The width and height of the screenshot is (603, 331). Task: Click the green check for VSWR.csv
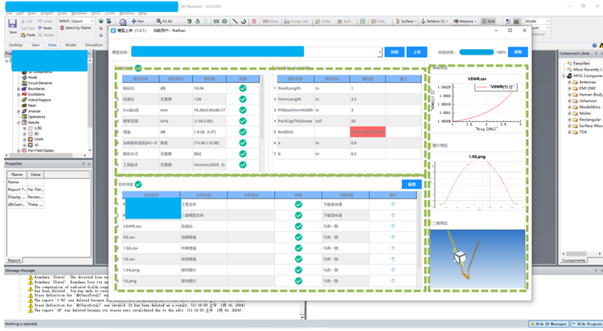pyautogui.click(x=298, y=226)
